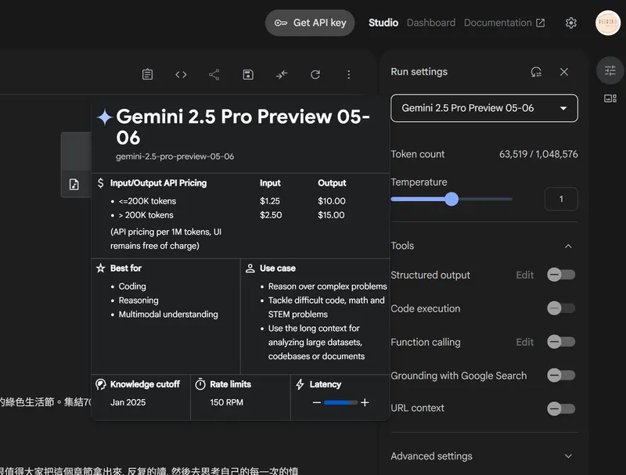Open the three-dot more options menu

[349, 74]
